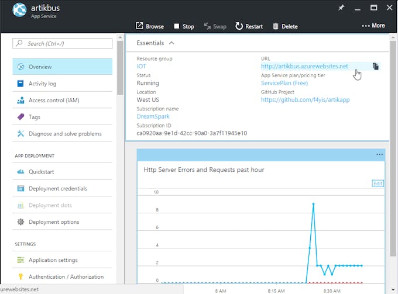
Task: Open the artikbus.azurewebsites.net URL
Action: [x=304, y=66]
